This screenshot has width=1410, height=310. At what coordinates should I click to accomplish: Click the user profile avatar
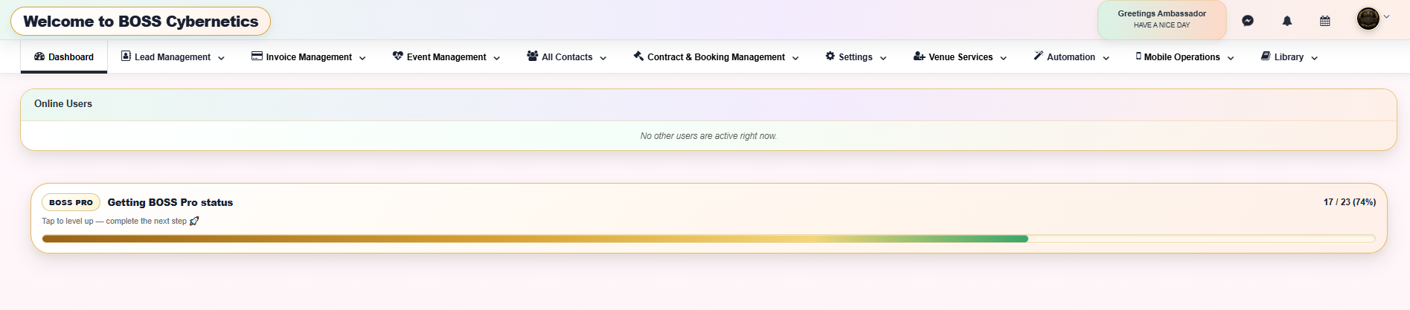coord(1368,19)
